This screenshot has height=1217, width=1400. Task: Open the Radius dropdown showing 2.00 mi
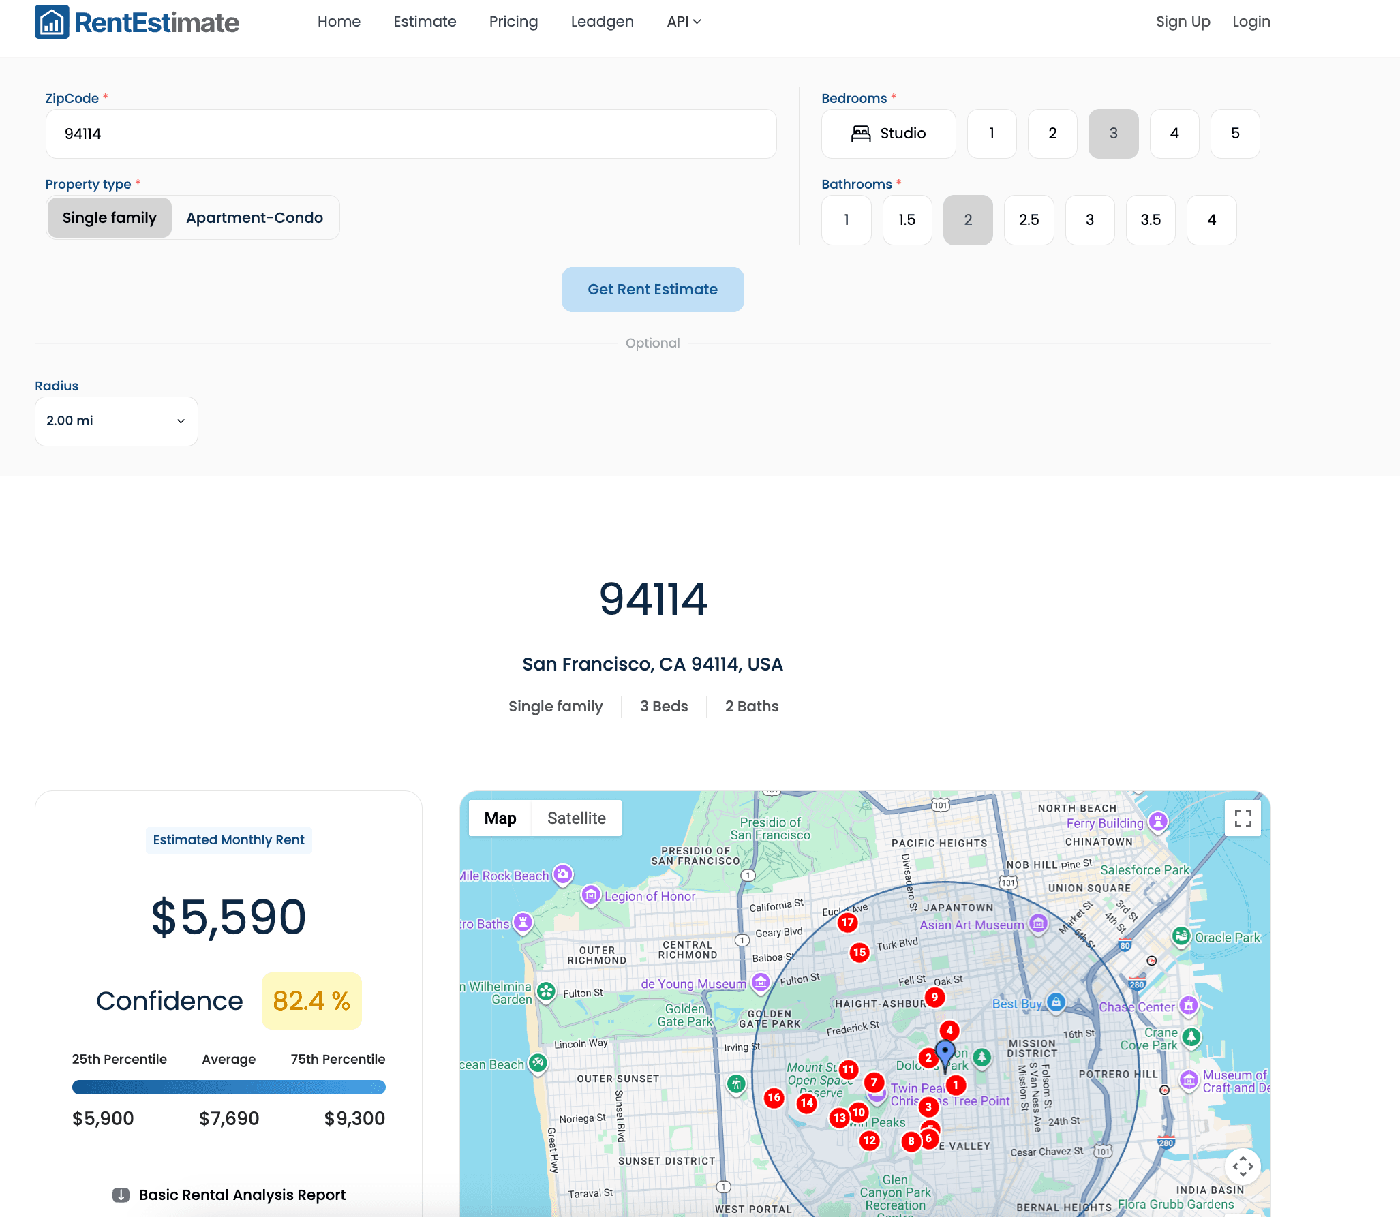pos(116,420)
